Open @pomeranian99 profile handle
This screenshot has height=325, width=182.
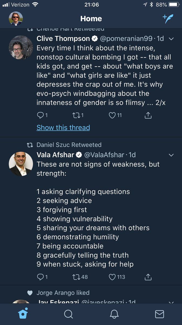click(126, 38)
